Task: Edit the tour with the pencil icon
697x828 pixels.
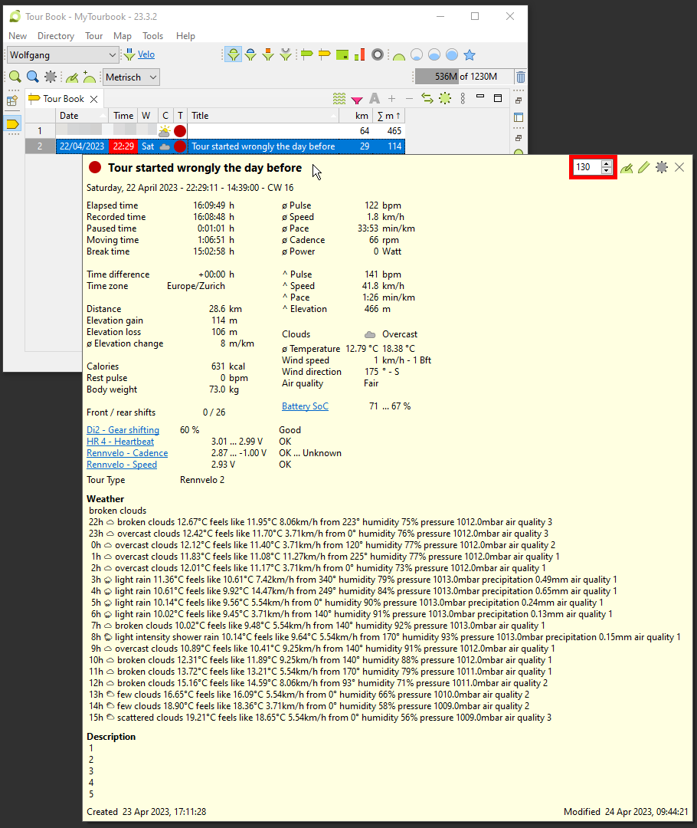Action: [643, 167]
